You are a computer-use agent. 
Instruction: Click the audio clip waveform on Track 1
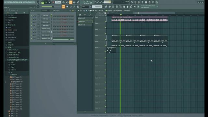(139, 20)
